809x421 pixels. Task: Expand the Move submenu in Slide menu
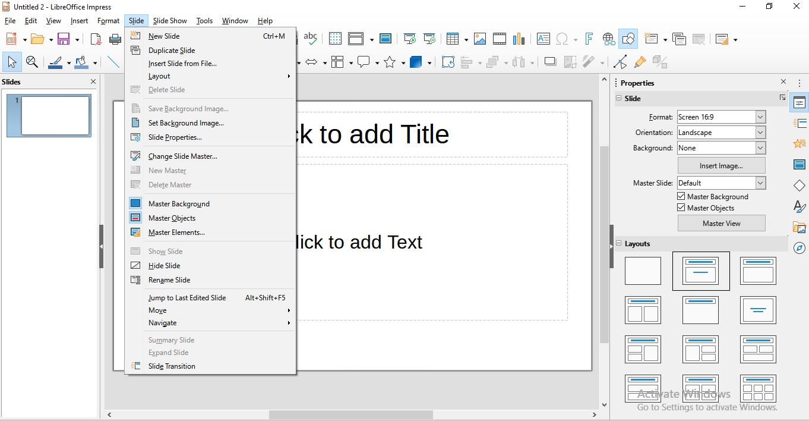coord(210,310)
